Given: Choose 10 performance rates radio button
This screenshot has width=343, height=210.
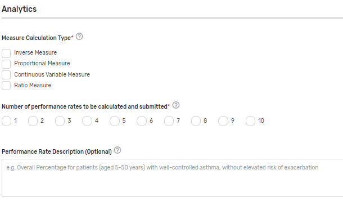Looking at the screenshot, I should [x=250, y=121].
